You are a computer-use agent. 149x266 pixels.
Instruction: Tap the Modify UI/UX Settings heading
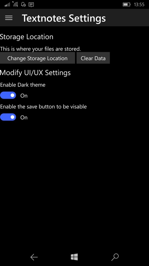coord(35,73)
